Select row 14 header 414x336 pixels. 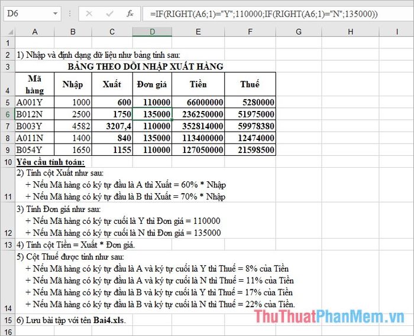7,308
